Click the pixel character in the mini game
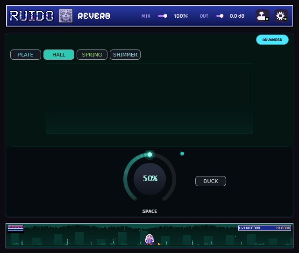Viewport: 299px width, 253px height. point(149,239)
